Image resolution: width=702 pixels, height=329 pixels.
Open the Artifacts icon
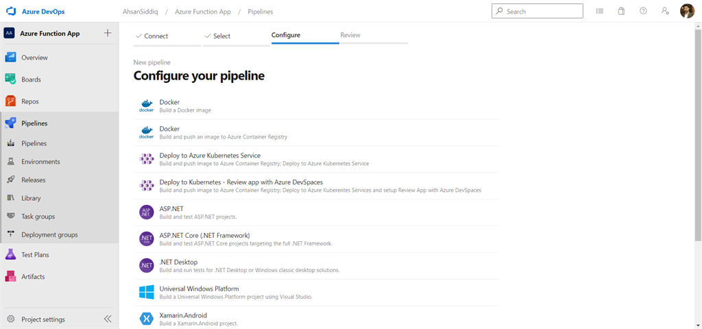click(11, 277)
